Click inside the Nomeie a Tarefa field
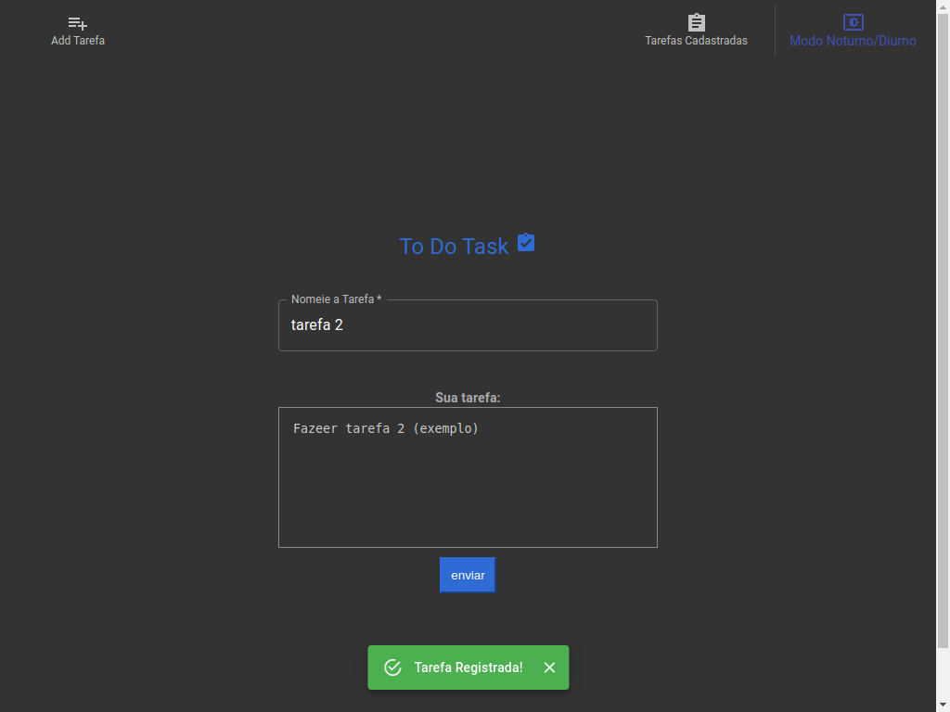950x712 pixels. tap(468, 325)
